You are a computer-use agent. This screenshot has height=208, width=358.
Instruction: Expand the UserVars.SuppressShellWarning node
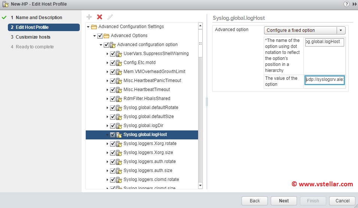(x=107, y=54)
